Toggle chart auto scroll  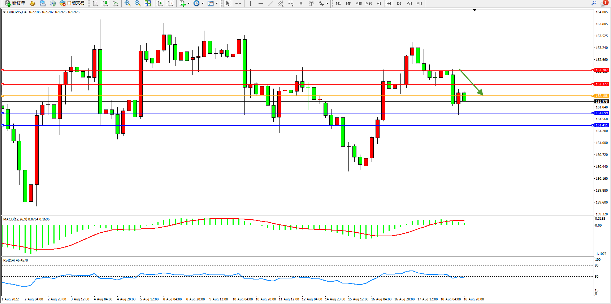pos(160,3)
